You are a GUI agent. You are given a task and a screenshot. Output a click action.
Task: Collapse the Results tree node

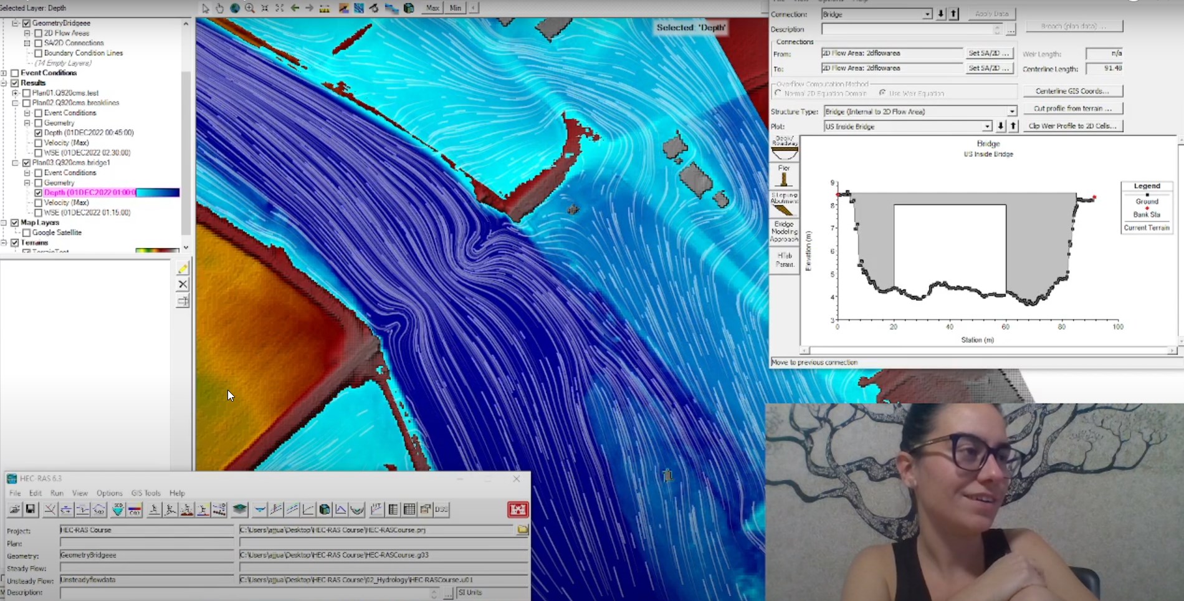[4, 83]
